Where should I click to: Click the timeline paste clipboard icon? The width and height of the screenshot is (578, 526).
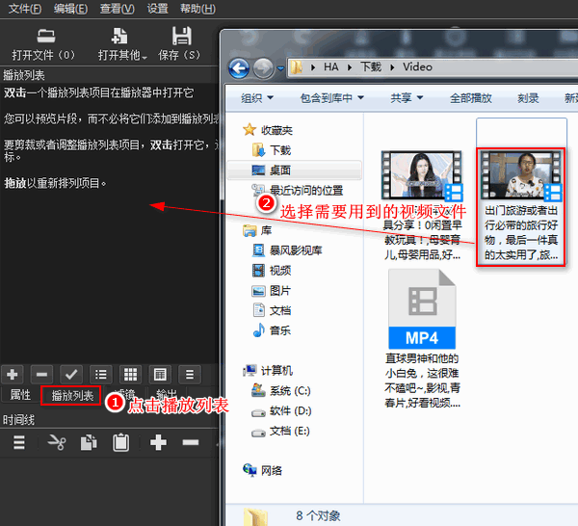(x=121, y=442)
